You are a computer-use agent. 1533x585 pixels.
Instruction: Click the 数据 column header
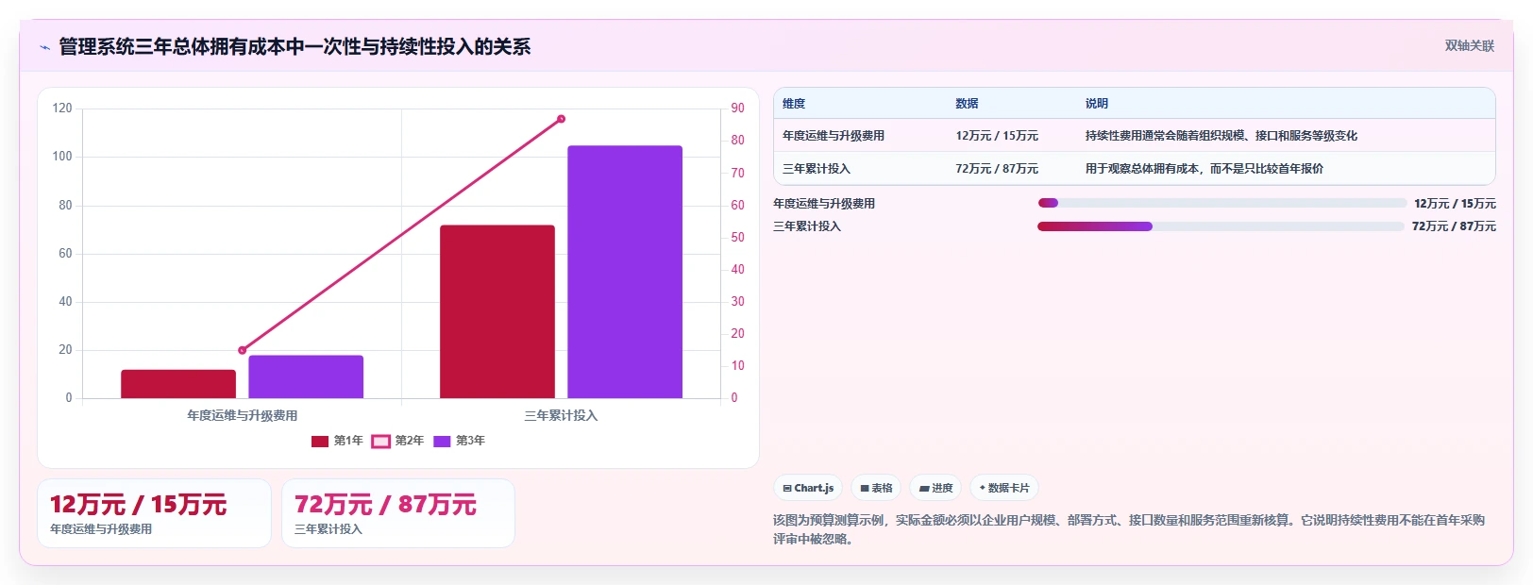[x=967, y=104]
